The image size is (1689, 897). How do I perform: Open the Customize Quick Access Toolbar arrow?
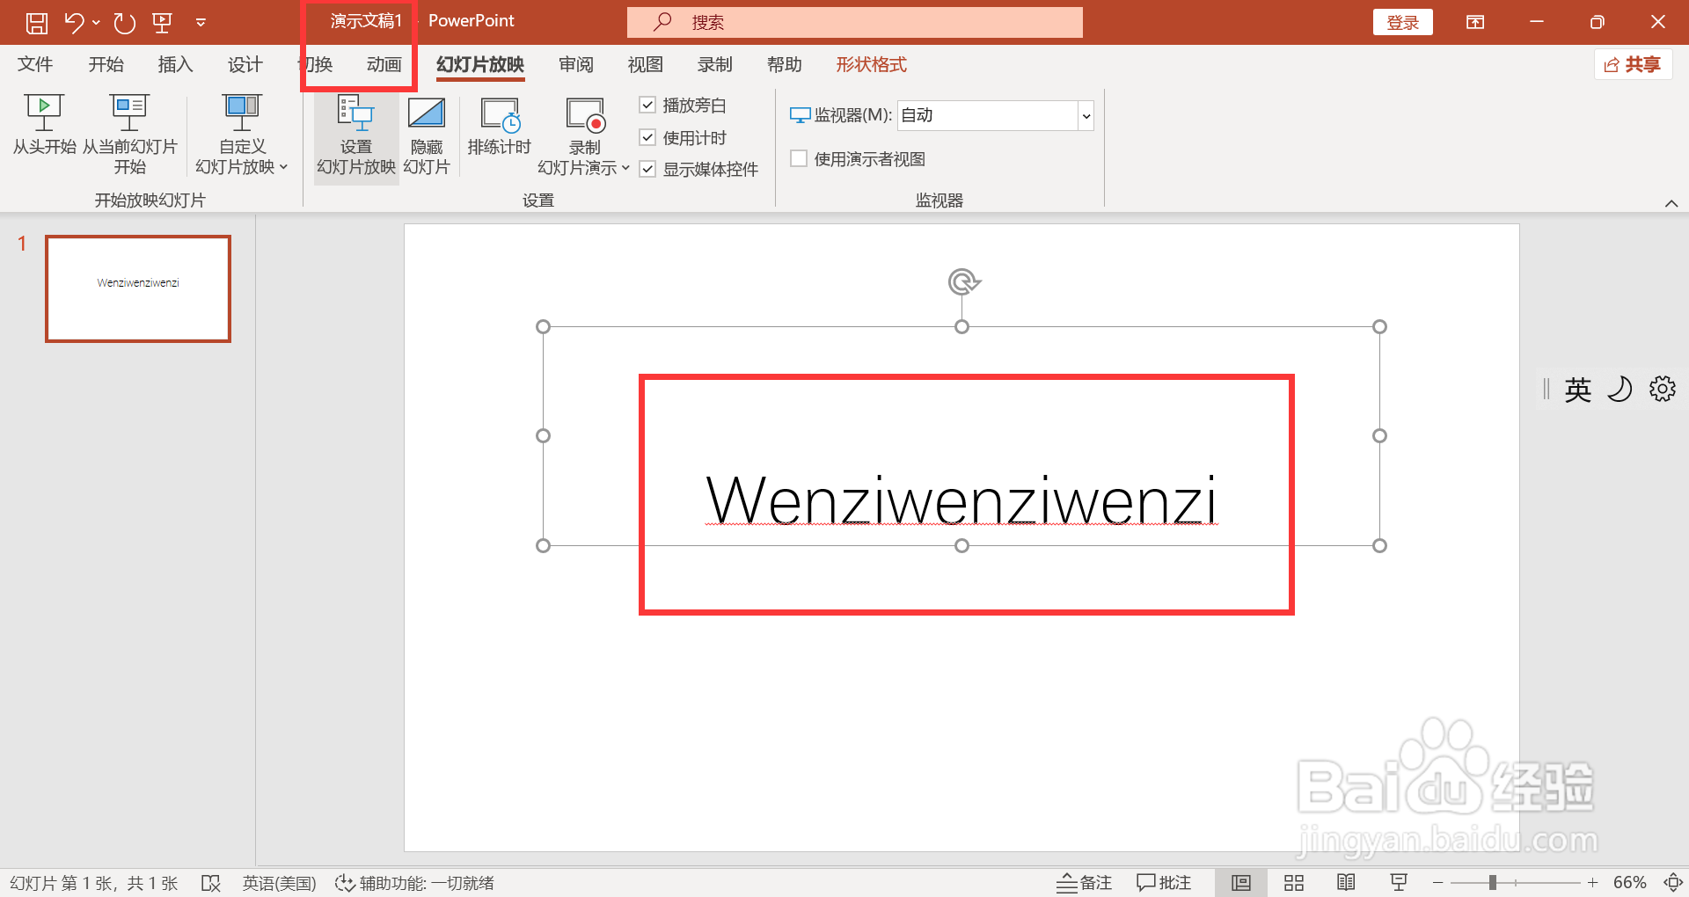(201, 23)
